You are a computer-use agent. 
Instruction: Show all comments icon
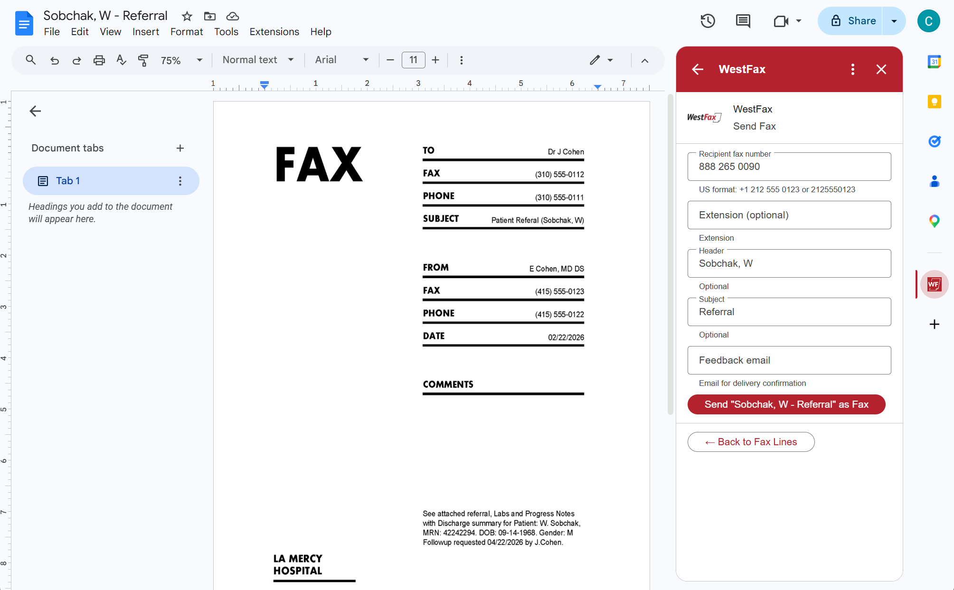743,21
